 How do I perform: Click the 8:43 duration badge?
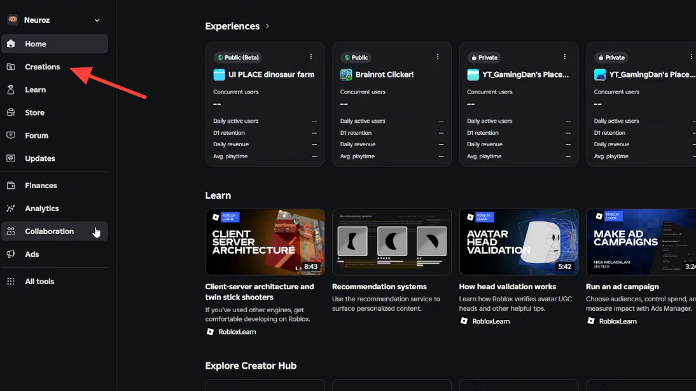pos(310,266)
